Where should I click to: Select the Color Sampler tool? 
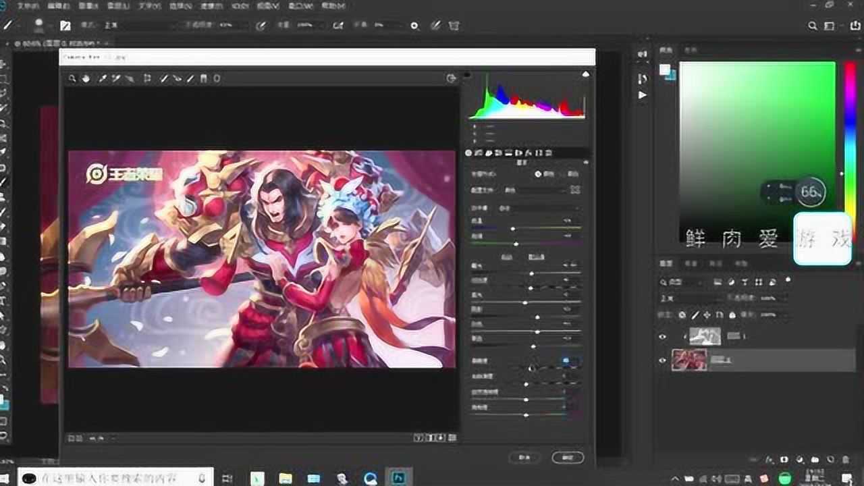click(116, 78)
